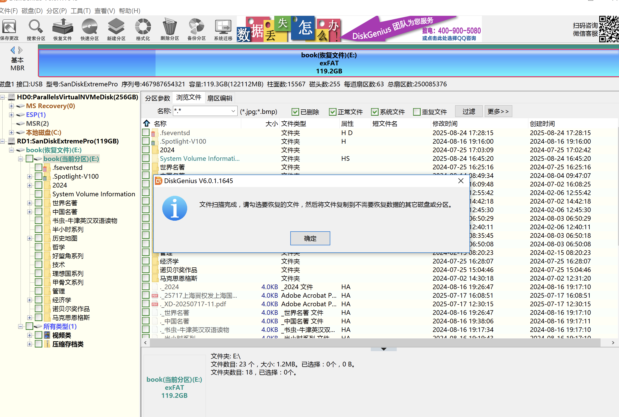619x417 pixels.
Task: Expand the 历史地图 tree node
Action: click(30, 239)
